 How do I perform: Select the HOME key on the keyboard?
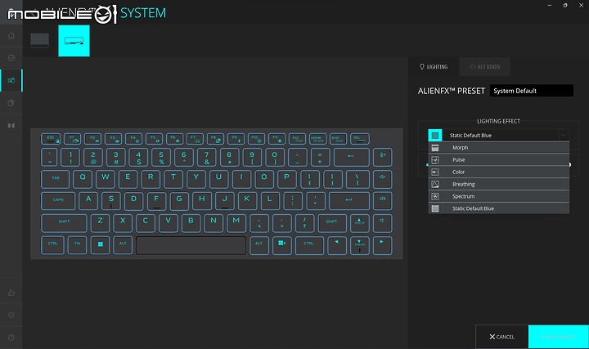[x=317, y=139]
